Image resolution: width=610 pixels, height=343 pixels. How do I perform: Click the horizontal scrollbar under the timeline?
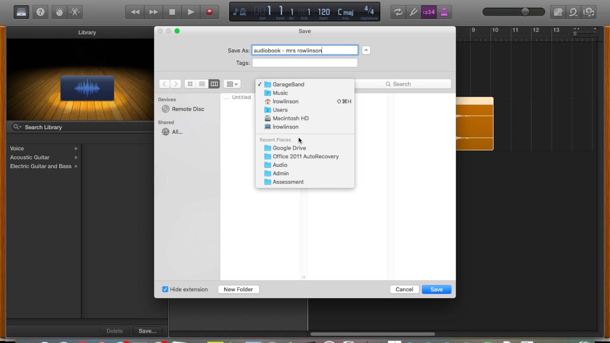coord(373,334)
